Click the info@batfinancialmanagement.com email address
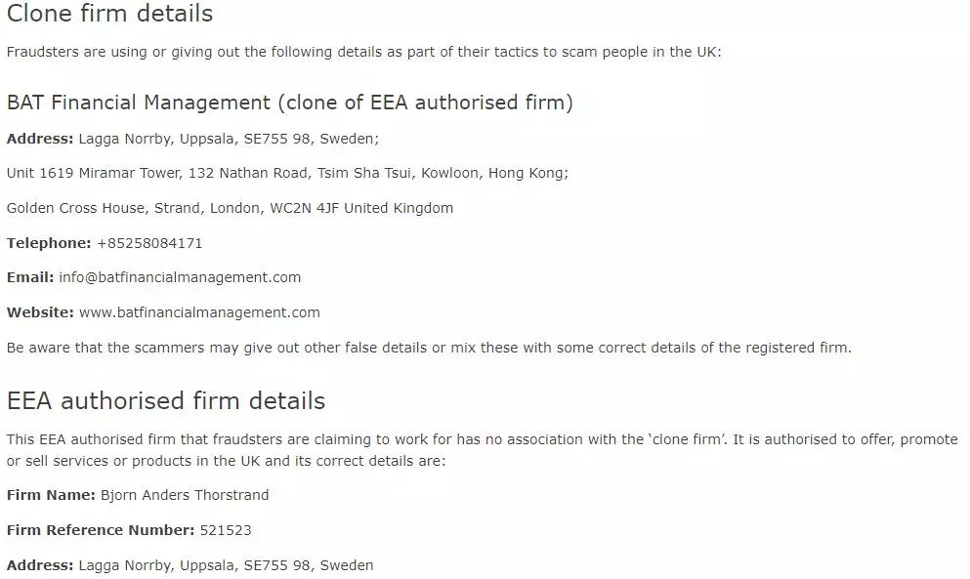Screen dimensions: 970x579 180,277
